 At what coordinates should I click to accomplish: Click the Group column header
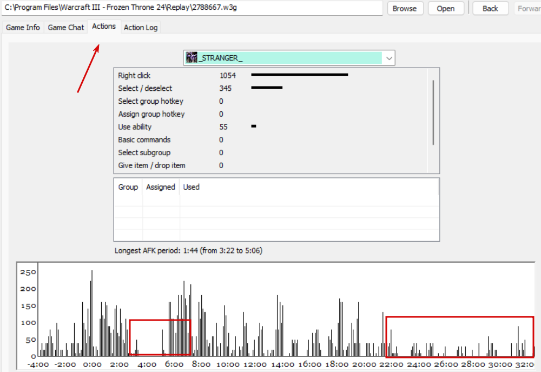128,187
